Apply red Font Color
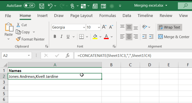 tap(106, 36)
